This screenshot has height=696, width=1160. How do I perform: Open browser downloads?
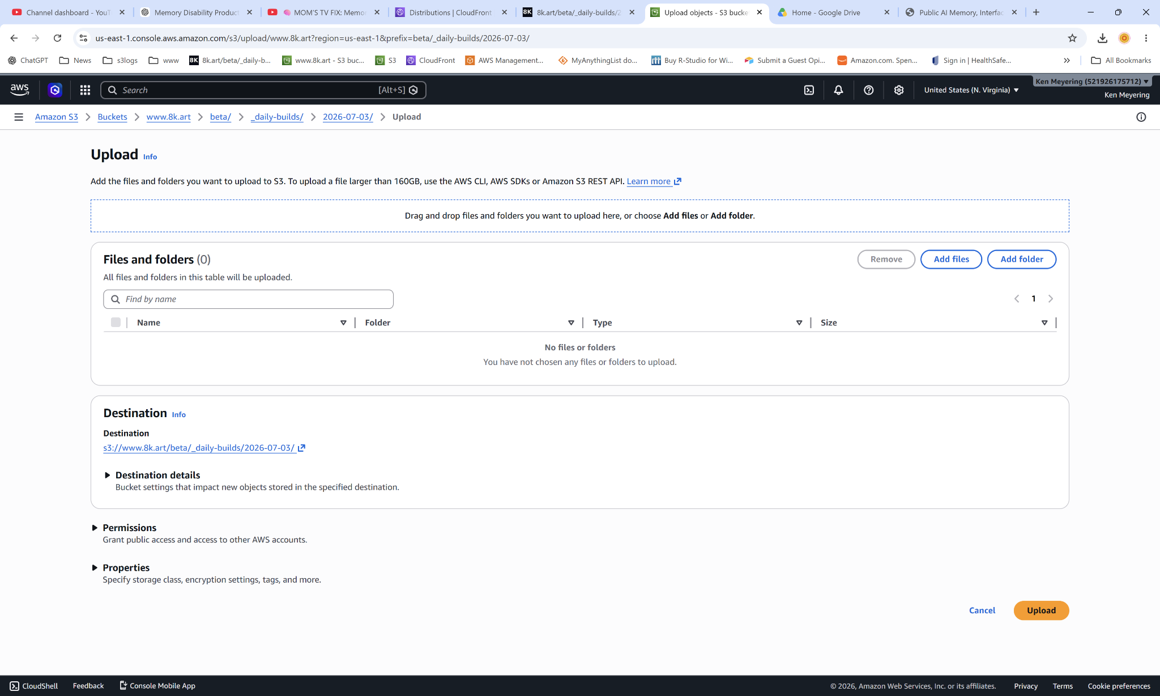1102,38
